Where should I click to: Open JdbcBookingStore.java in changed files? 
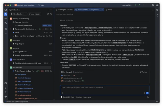coord(71,78)
